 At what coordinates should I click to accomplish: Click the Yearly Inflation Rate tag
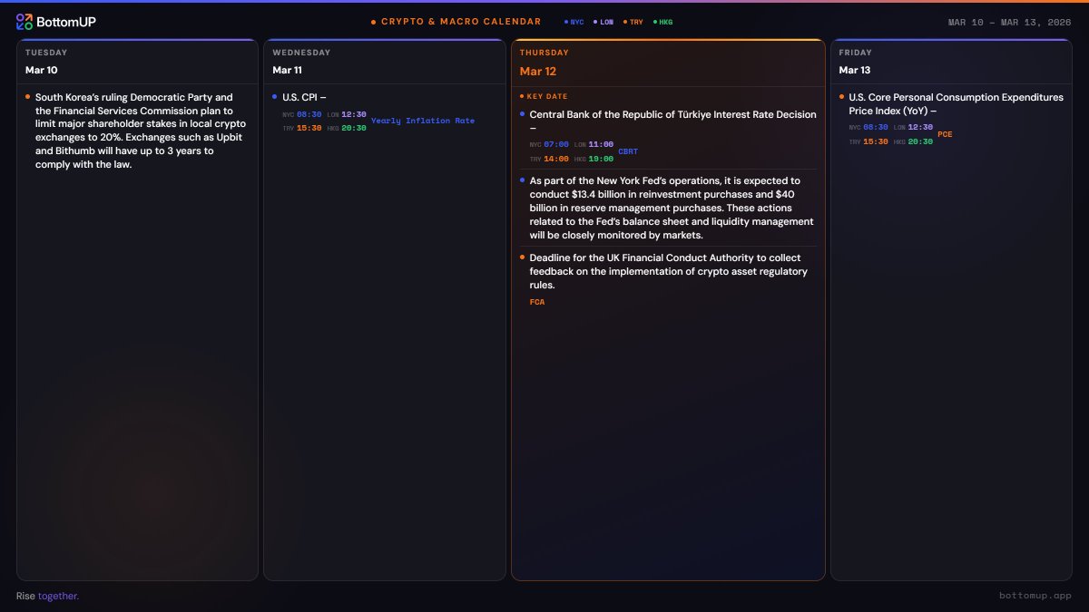[423, 121]
